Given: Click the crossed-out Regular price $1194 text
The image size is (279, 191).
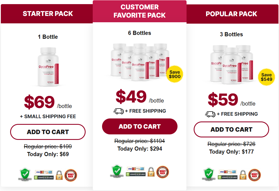Looking at the screenshot, I should point(140,141).
